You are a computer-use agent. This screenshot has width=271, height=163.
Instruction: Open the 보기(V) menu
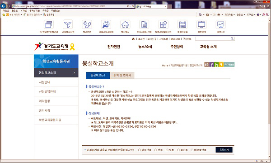point(23,11)
